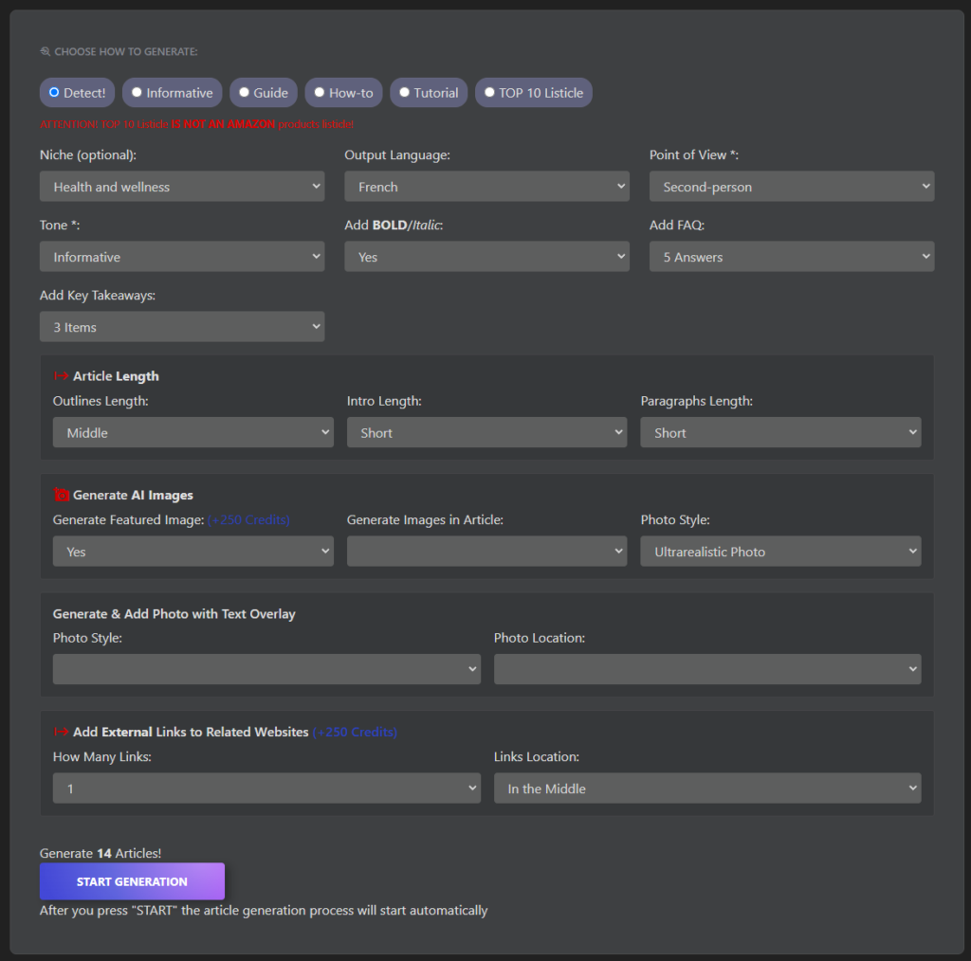This screenshot has width=971, height=961.
Task: Open the Paragraphs Length dropdown
Action: click(x=780, y=432)
